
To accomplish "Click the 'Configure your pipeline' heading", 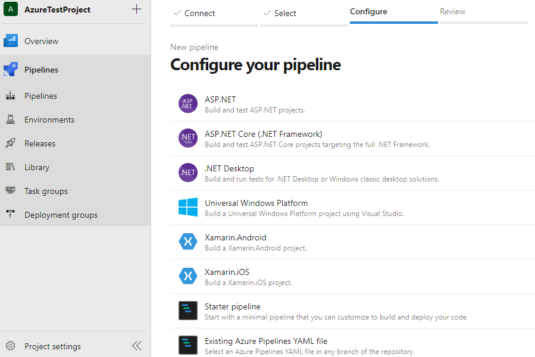I will [255, 64].
